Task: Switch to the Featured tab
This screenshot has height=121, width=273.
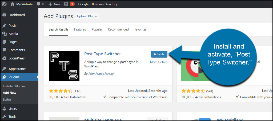Action: [80, 29]
